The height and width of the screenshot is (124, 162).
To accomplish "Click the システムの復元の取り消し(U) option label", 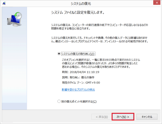I will pyautogui.click(x=78, y=54).
